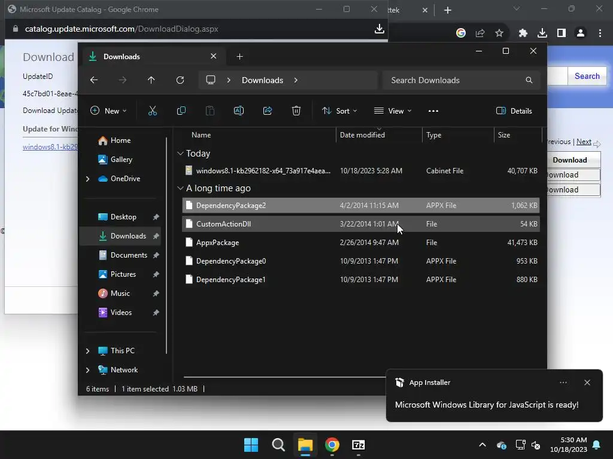Image resolution: width=613 pixels, height=459 pixels.
Task: Click the Copy icon in Explorer toolbar
Action: 181,111
